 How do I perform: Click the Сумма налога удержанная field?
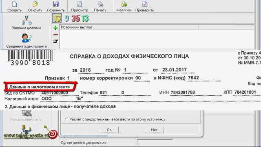tap(155, 143)
